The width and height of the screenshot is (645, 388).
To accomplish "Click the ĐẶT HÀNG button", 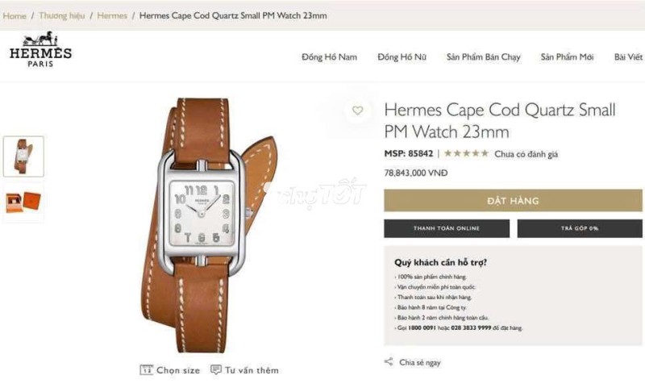I will [513, 201].
